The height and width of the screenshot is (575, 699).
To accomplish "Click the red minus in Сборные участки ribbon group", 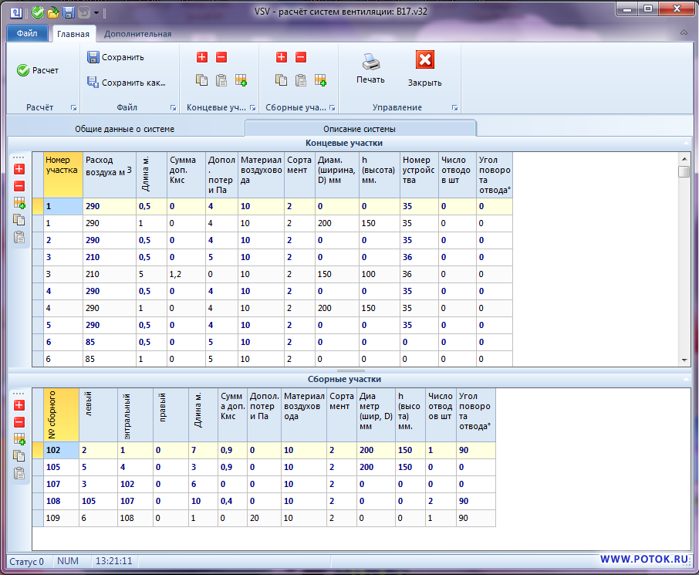I will coord(301,57).
